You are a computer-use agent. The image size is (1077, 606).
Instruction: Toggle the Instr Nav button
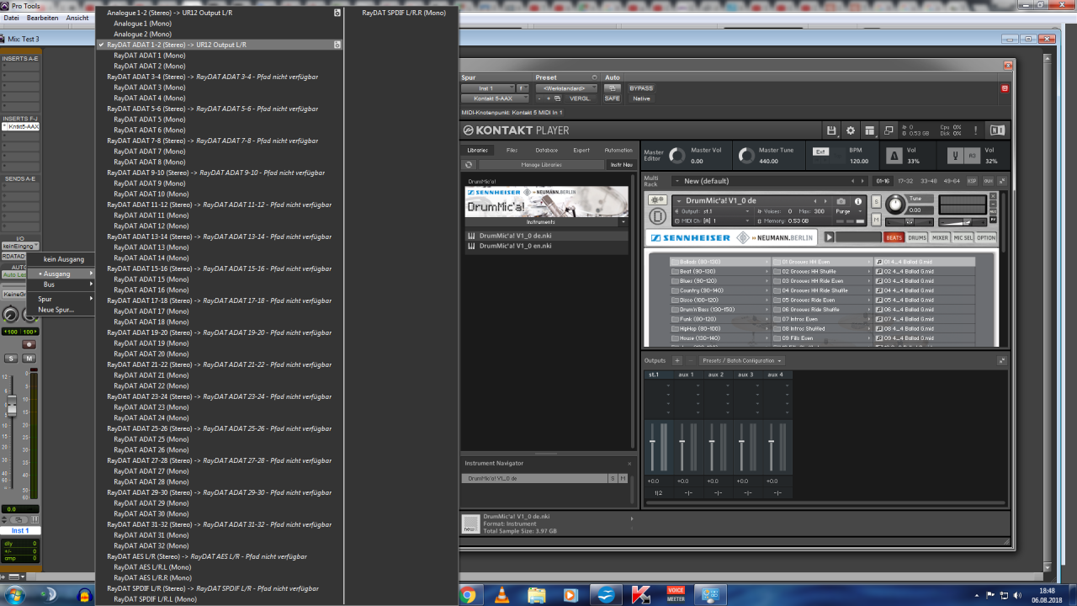pos(621,165)
